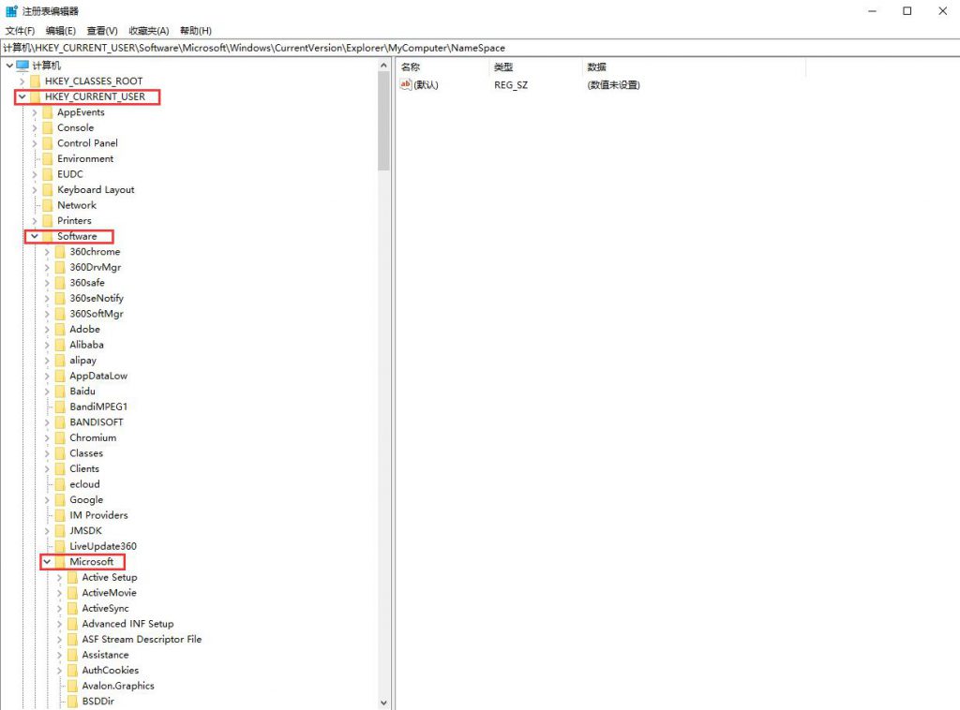Click the HKEY_CLASSES_ROOT folder icon

(36, 81)
